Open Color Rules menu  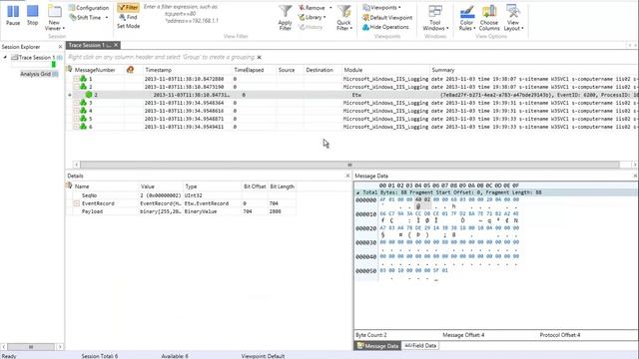tap(466, 18)
